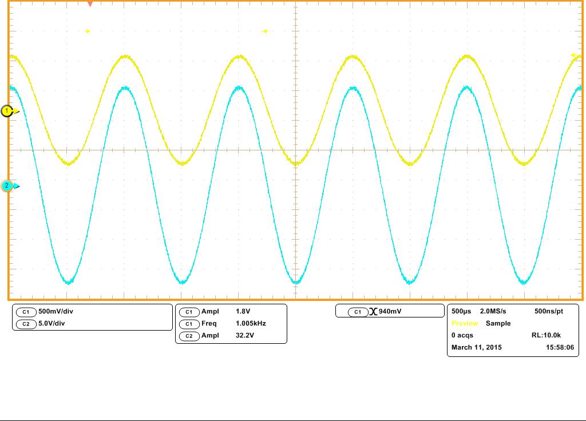Click the second yellow cursor marker near top center
Screen dimensions: 586x421
[x=265, y=31]
